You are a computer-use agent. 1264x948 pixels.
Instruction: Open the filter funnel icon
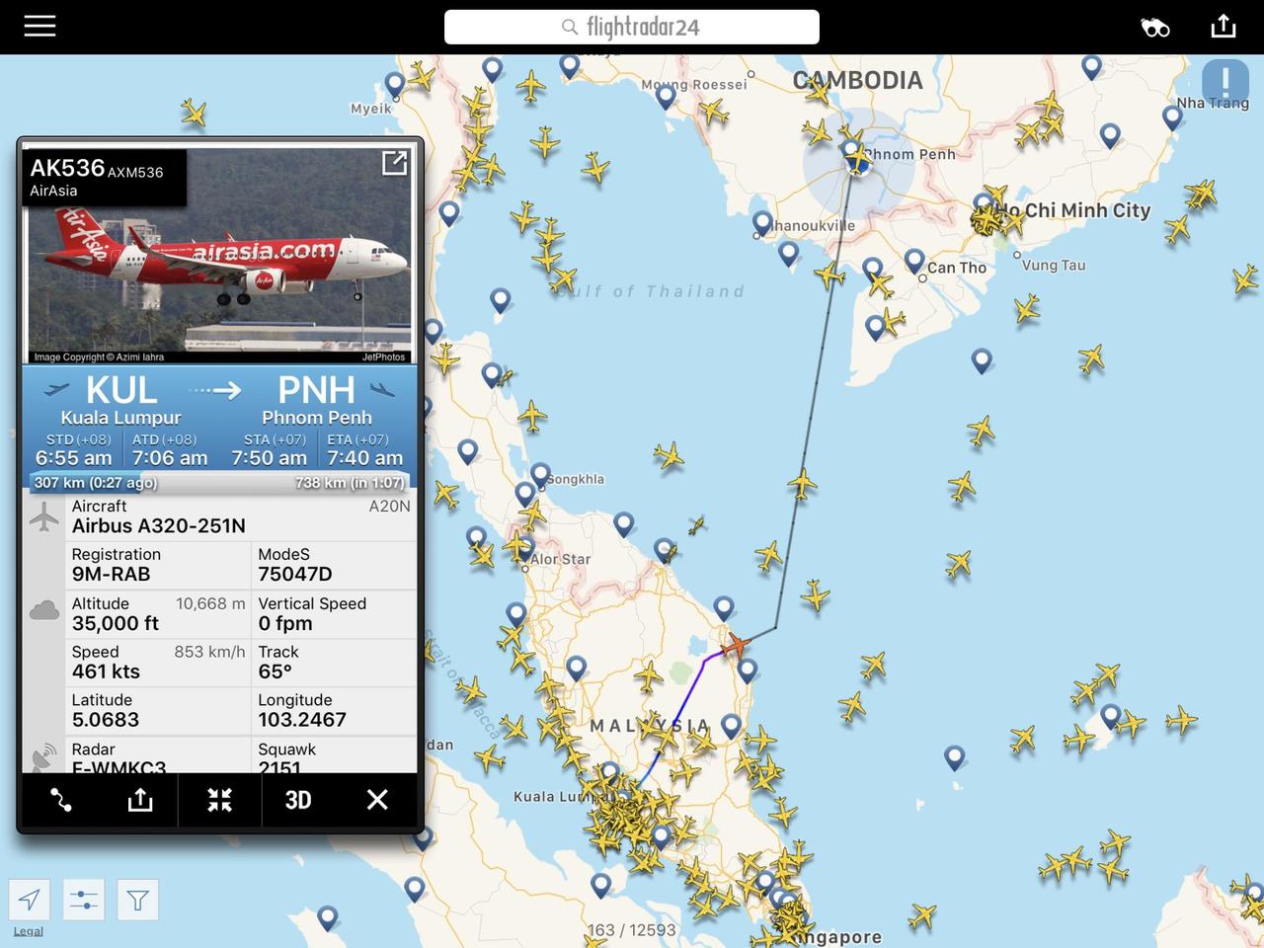[137, 900]
